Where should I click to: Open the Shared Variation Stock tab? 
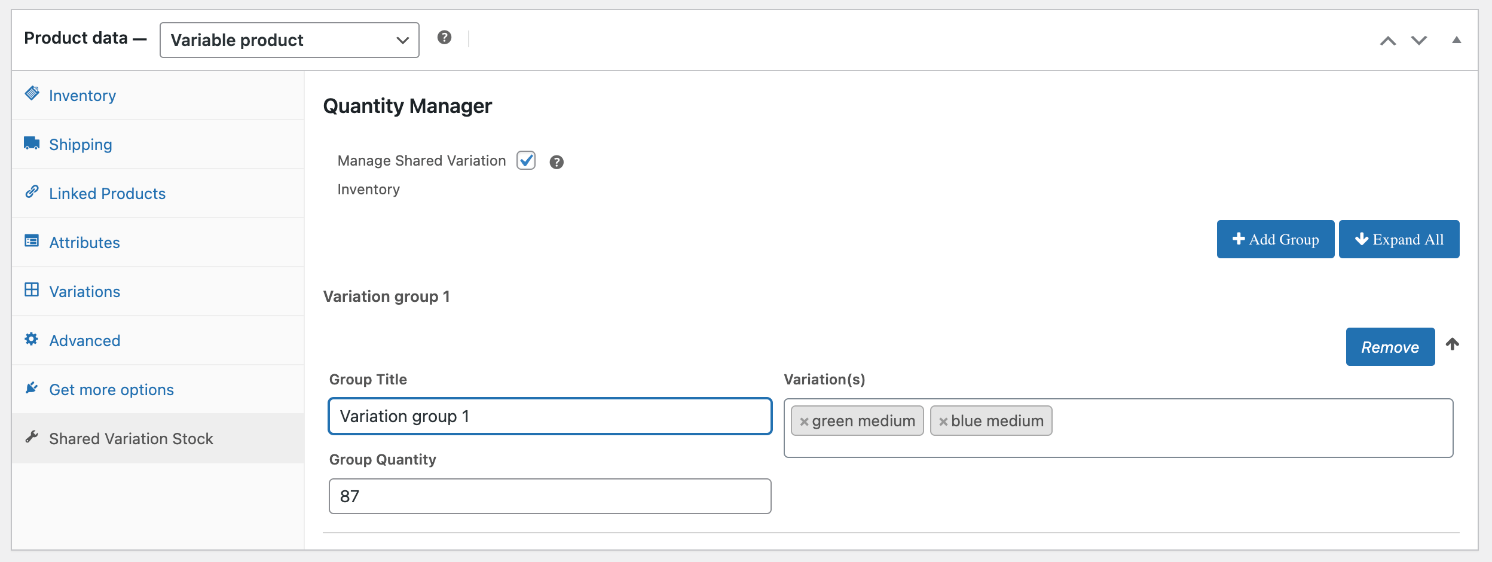pyautogui.click(x=131, y=439)
